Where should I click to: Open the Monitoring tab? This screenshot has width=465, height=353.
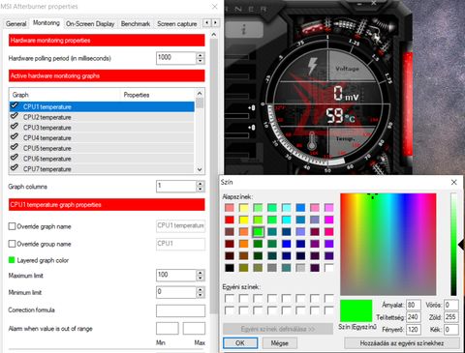pyautogui.click(x=46, y=23)
